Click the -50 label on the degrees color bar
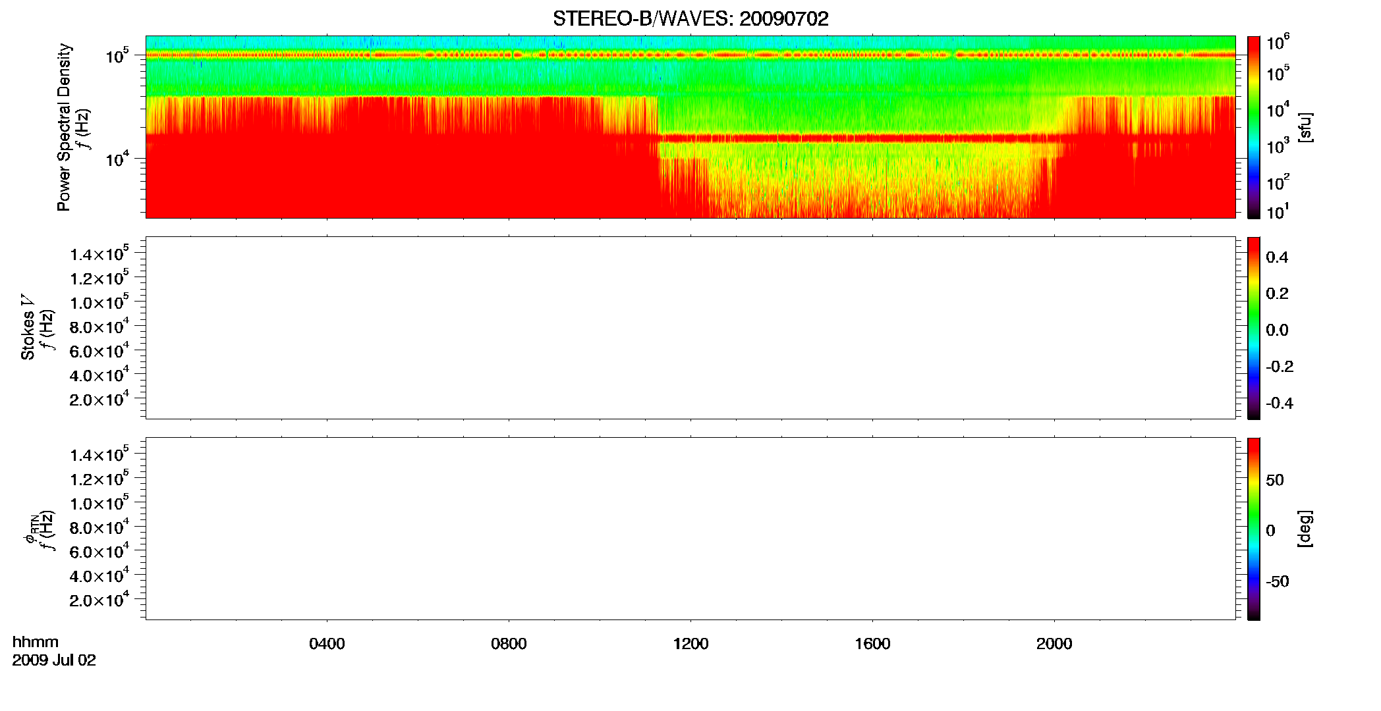This screenshot has width=1381, height=711. 1278,582
